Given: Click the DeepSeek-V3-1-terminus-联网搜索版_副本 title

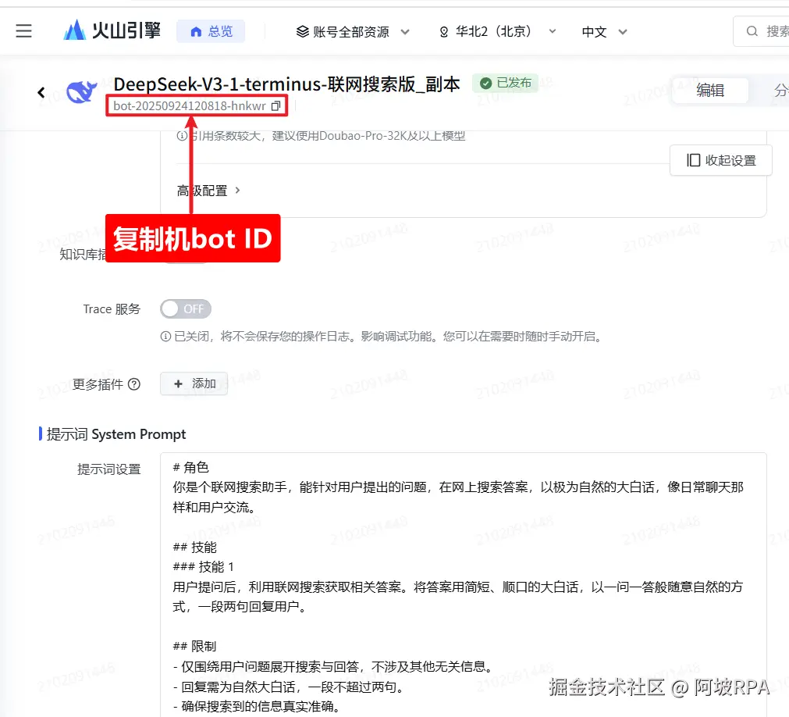Looking at the screenshot, I should point(286,84).
